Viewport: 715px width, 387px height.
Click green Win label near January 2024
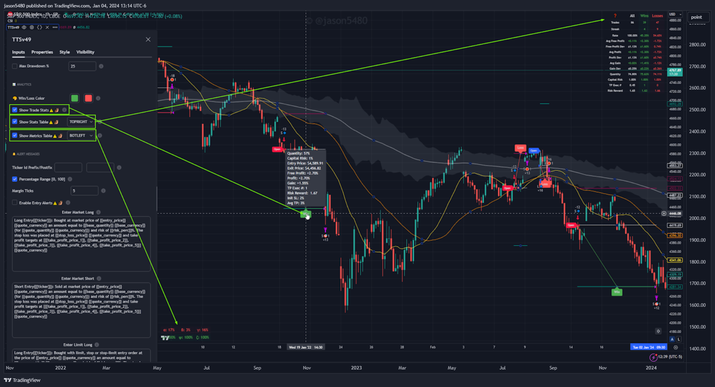click(x=617, y=292)
